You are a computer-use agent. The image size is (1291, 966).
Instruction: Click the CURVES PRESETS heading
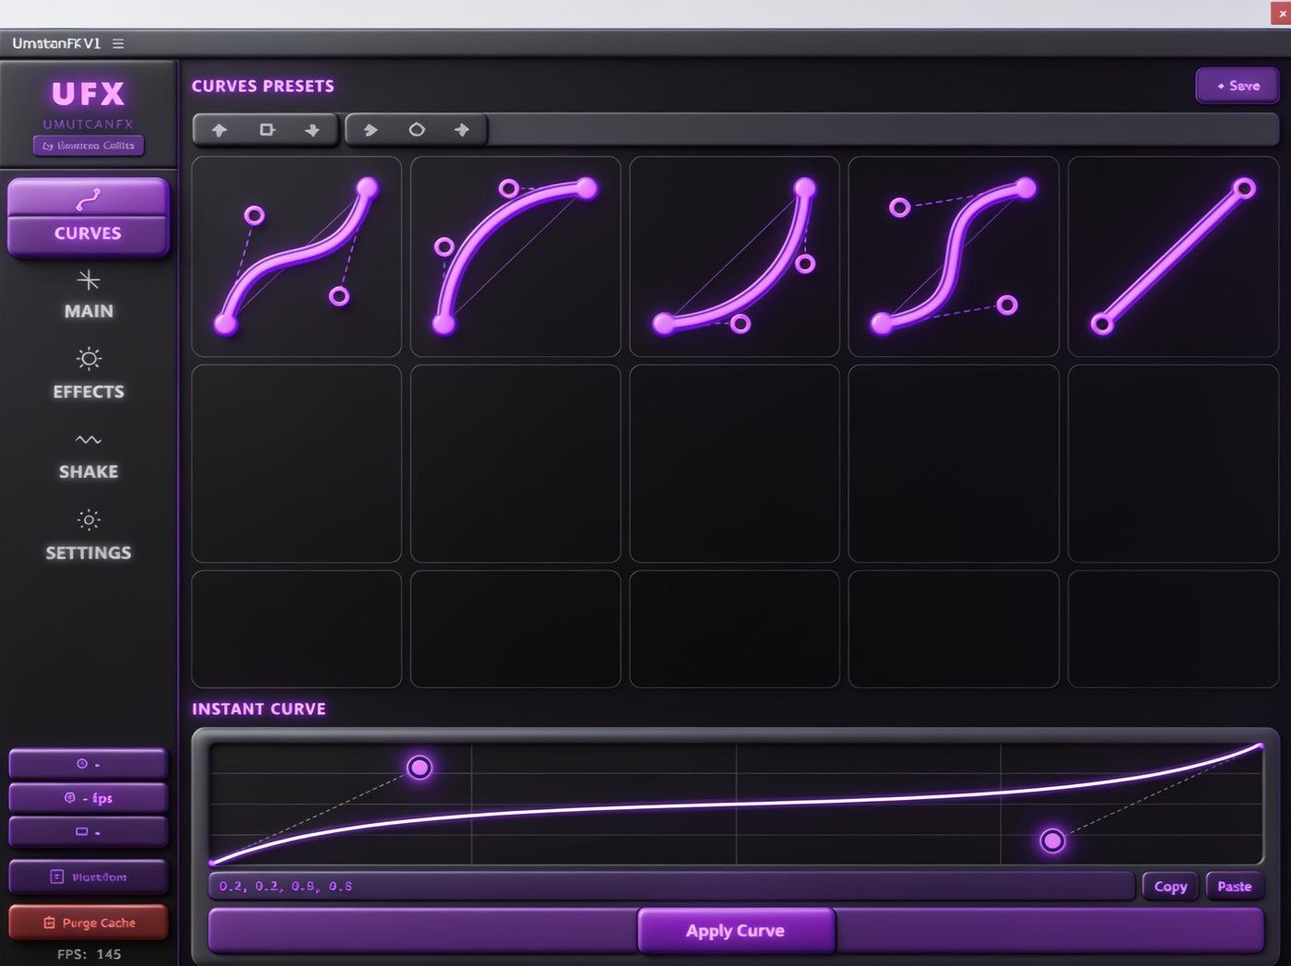click(263, 86)
